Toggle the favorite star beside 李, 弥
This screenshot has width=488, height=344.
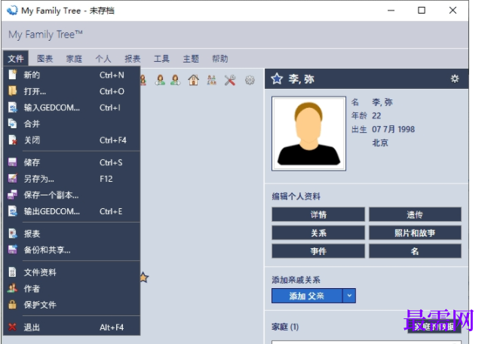(277, 78)
